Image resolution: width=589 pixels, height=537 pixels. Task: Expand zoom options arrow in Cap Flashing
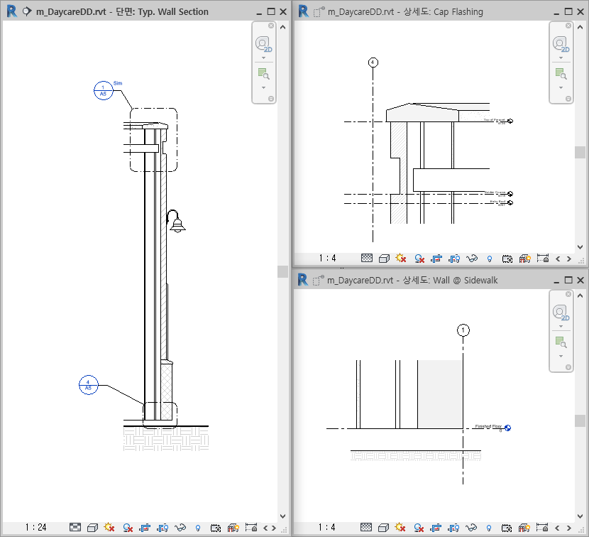(561, 87)
